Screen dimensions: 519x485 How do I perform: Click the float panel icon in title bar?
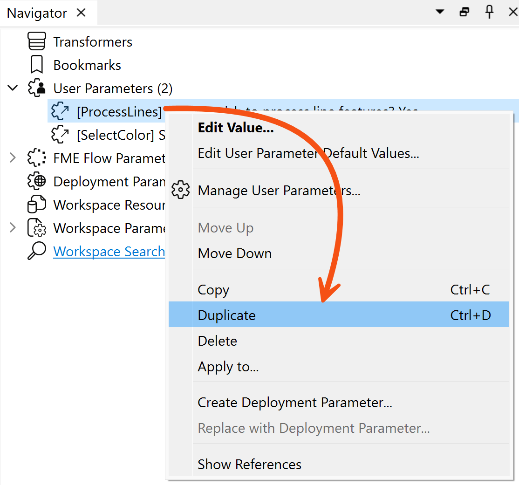464,12
